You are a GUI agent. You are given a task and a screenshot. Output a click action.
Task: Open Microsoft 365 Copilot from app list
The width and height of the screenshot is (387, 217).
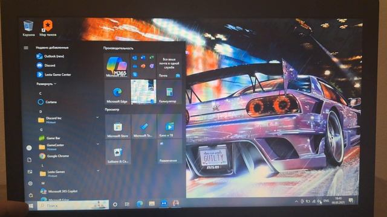59,191
